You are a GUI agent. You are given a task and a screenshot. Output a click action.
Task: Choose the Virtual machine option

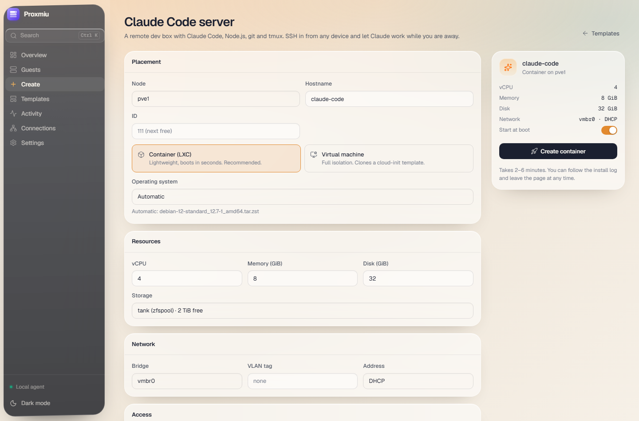click(389, 158)
